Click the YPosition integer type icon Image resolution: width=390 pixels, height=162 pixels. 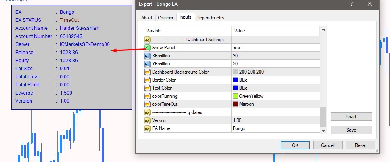click(x=147, y=64)
